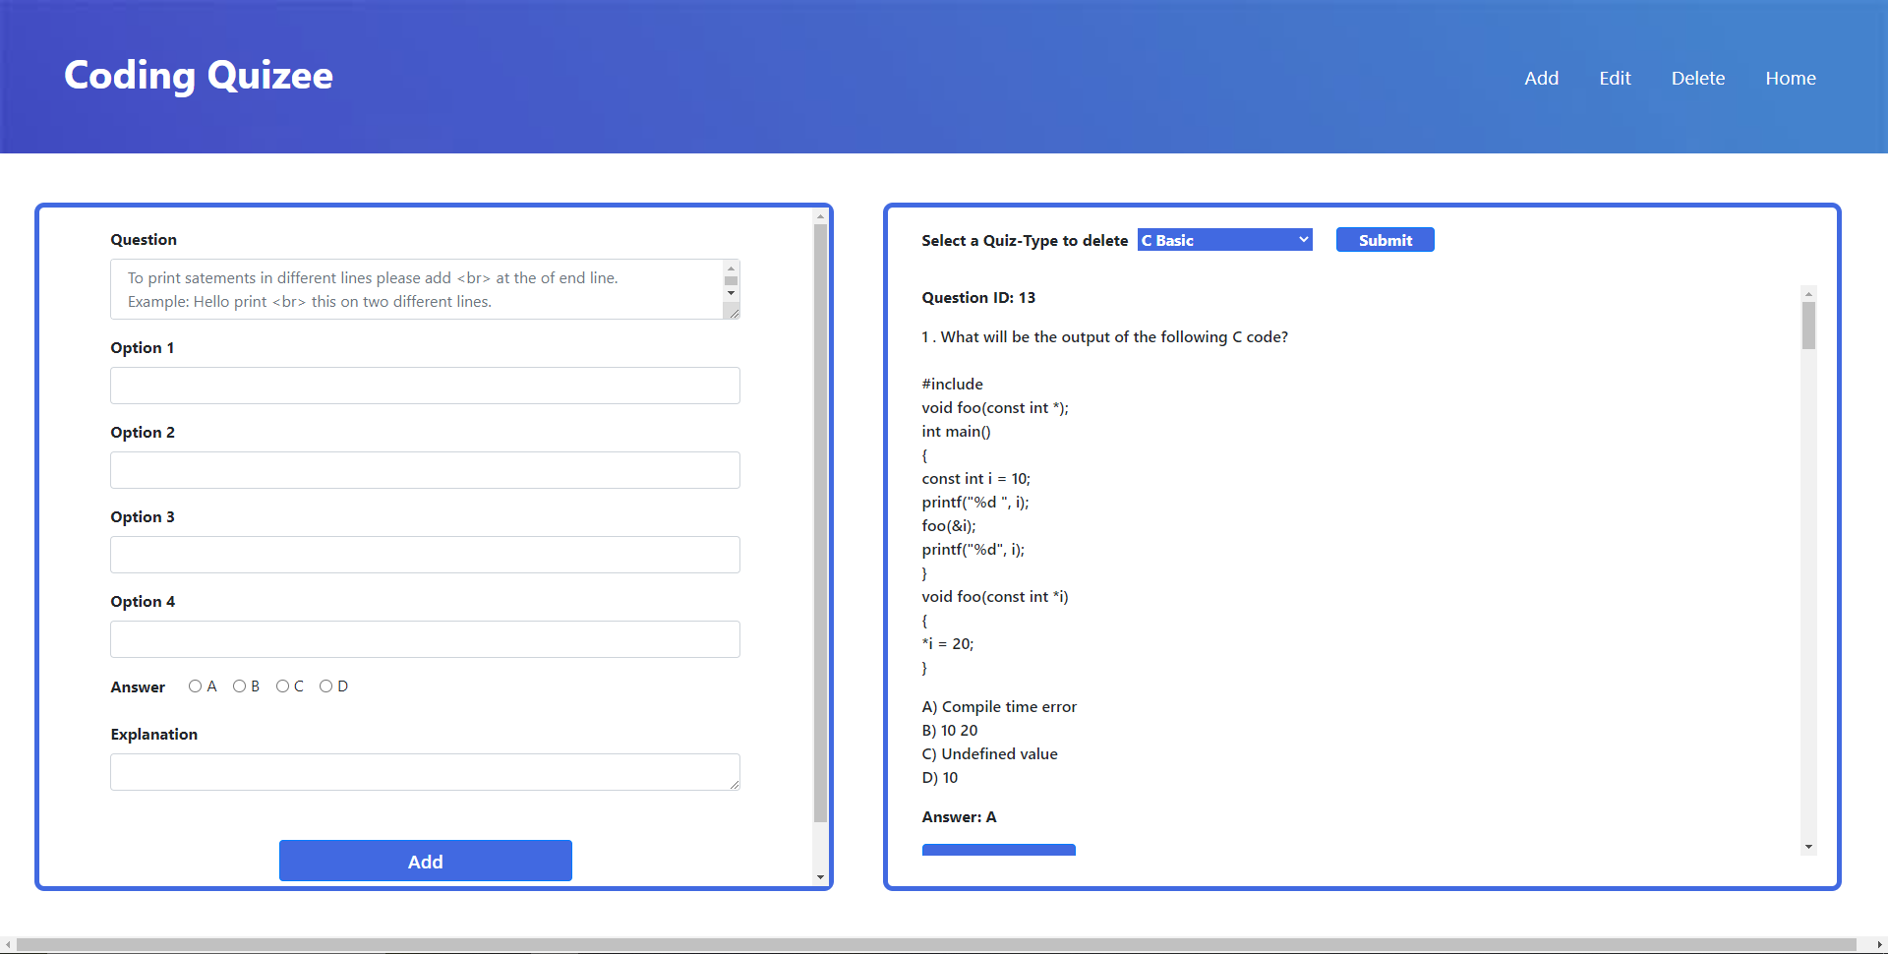
Task: Click the add-form panel scrollbar thumb
Action: pyautogui.click(x=820, y=522)
